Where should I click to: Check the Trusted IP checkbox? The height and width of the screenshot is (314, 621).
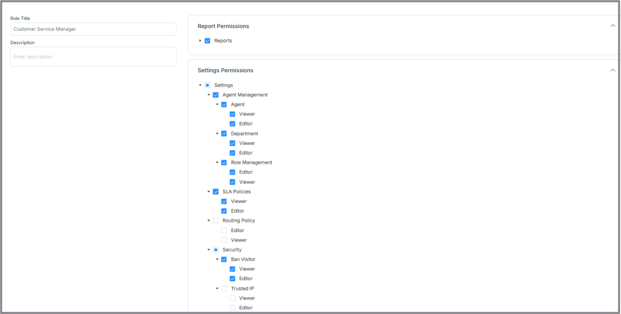tap(224, 289)
